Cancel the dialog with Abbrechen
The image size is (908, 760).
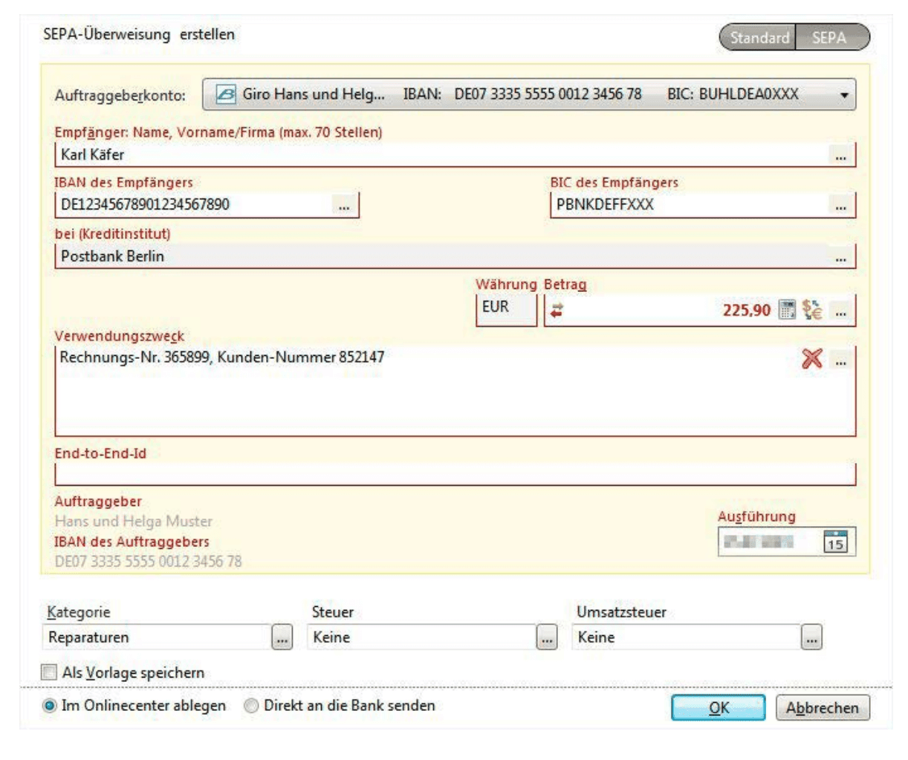click(822, 708)
